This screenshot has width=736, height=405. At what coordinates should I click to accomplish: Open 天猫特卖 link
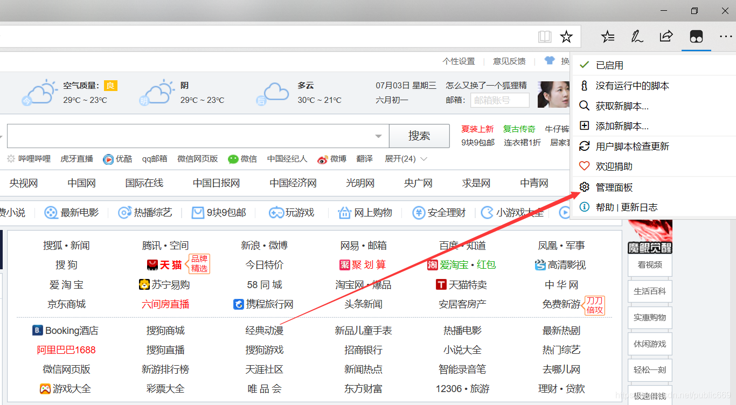tap(462, 284)
